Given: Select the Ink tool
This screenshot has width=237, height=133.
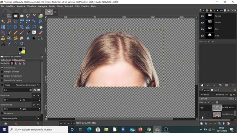Looking at the screenshot, I should coord(28,33).
